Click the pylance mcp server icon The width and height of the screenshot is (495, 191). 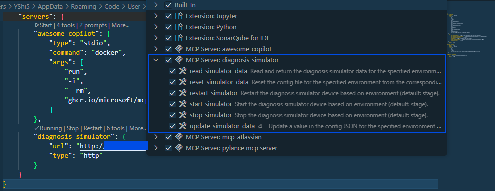[179, 148]
